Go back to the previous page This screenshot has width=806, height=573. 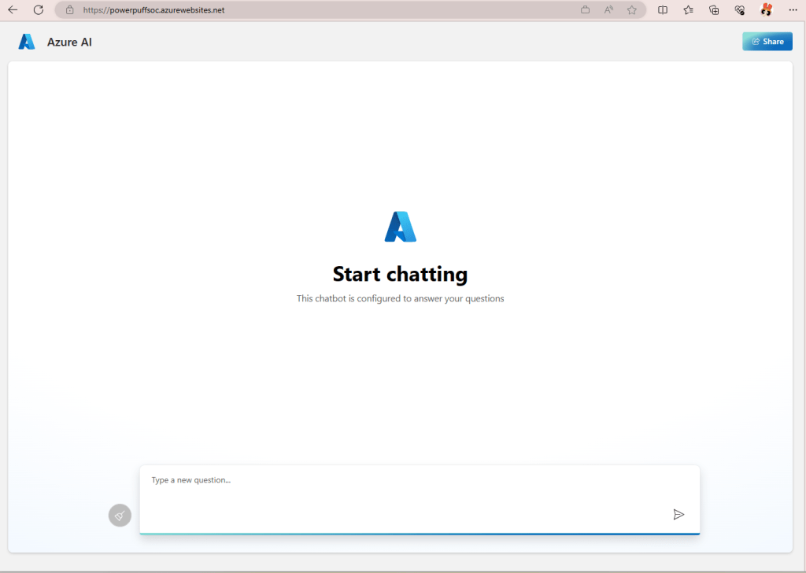[13, 10]
